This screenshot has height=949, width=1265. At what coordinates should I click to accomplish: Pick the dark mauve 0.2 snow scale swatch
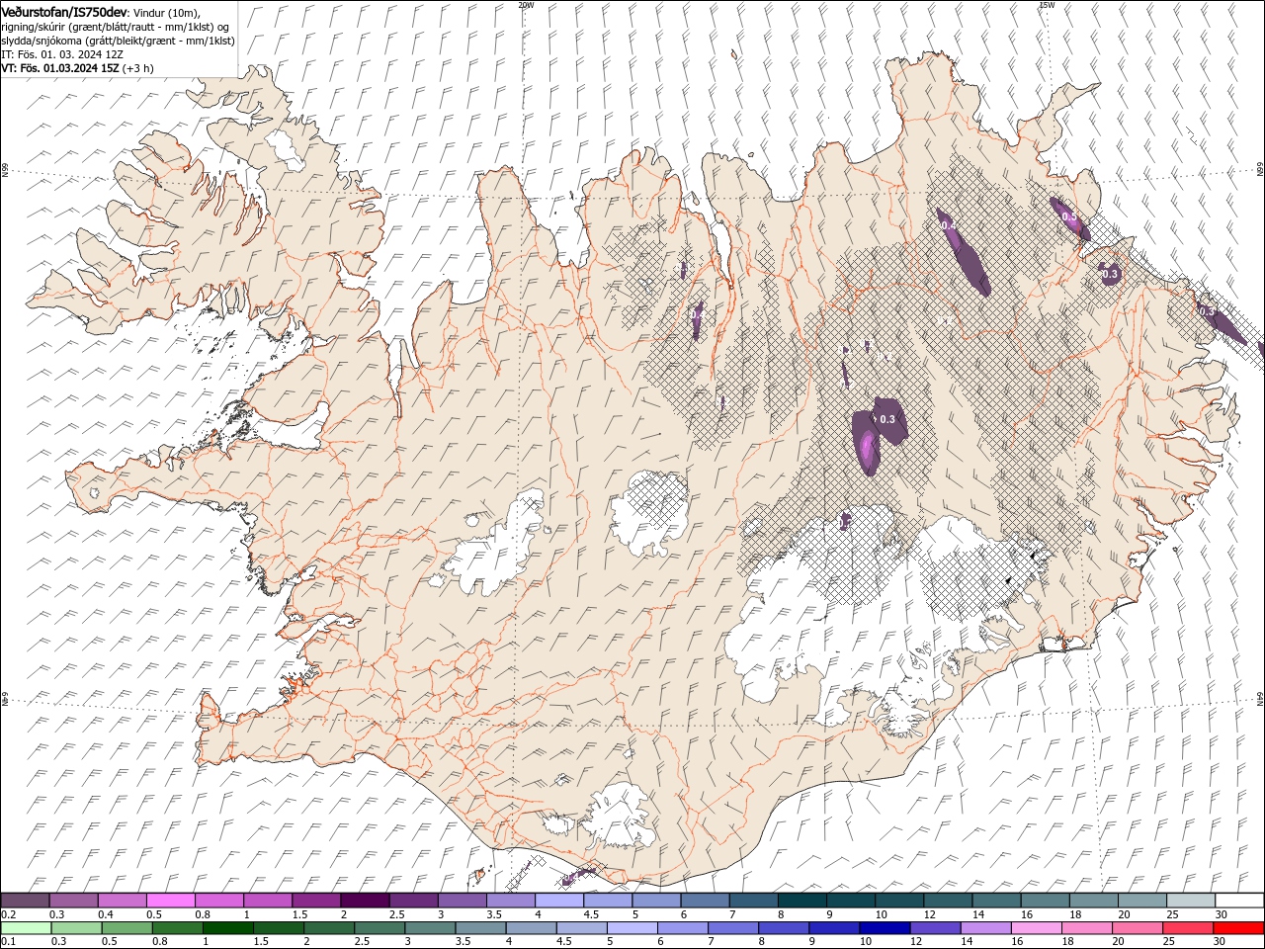(25, 900)
